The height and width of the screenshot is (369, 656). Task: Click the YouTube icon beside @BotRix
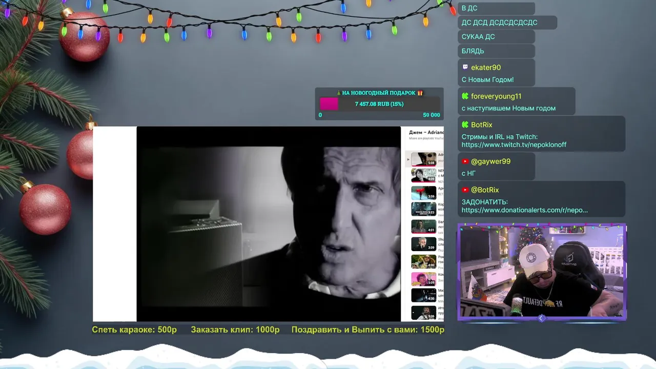(x=465, y=190)
